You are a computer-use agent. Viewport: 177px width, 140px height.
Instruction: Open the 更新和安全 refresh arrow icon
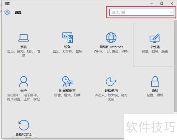tap(24, 125)
